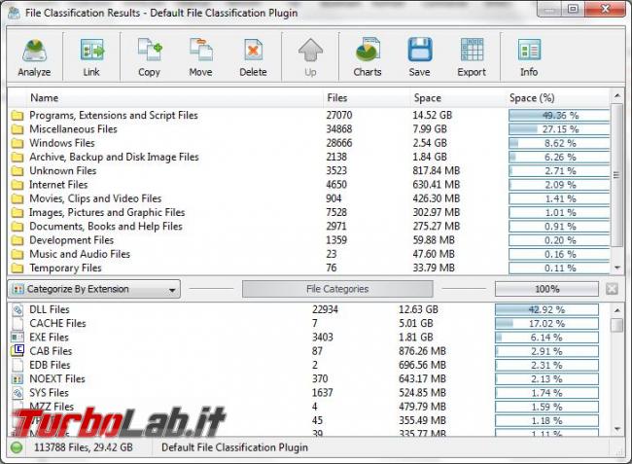Click the 22934 files count for DLL
632x464 pixels.
pos(325,309)
